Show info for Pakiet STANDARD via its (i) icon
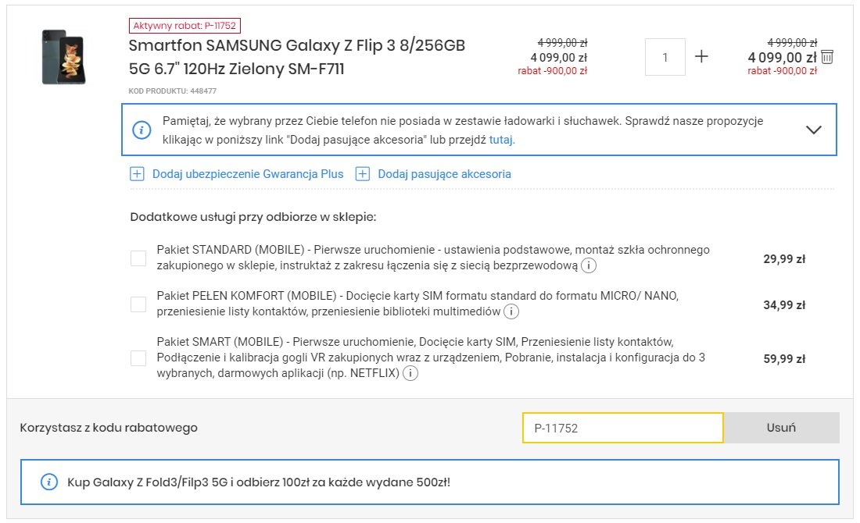Image resolution: width=860 pixels, height=523 pixels. pyautogui.click(x=589, y=265)
